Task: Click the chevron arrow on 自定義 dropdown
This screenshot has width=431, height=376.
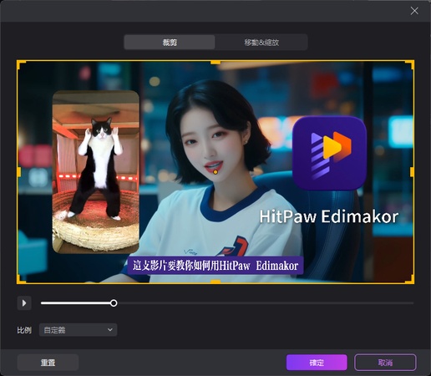Action: 110,330
